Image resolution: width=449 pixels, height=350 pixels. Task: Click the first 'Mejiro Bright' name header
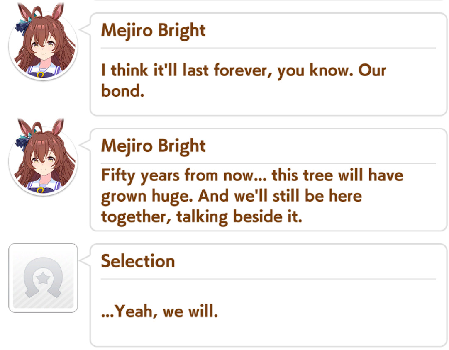tap(154, 31)
